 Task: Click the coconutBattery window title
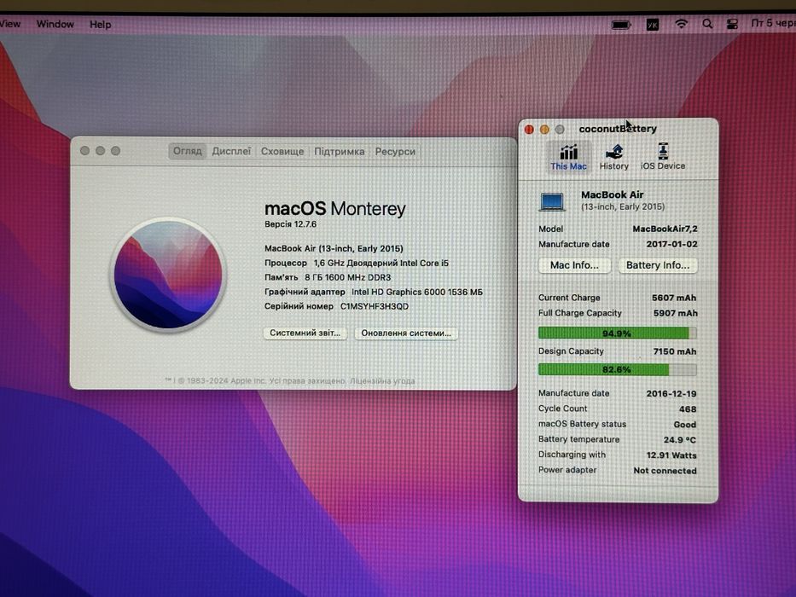point(618,129)
